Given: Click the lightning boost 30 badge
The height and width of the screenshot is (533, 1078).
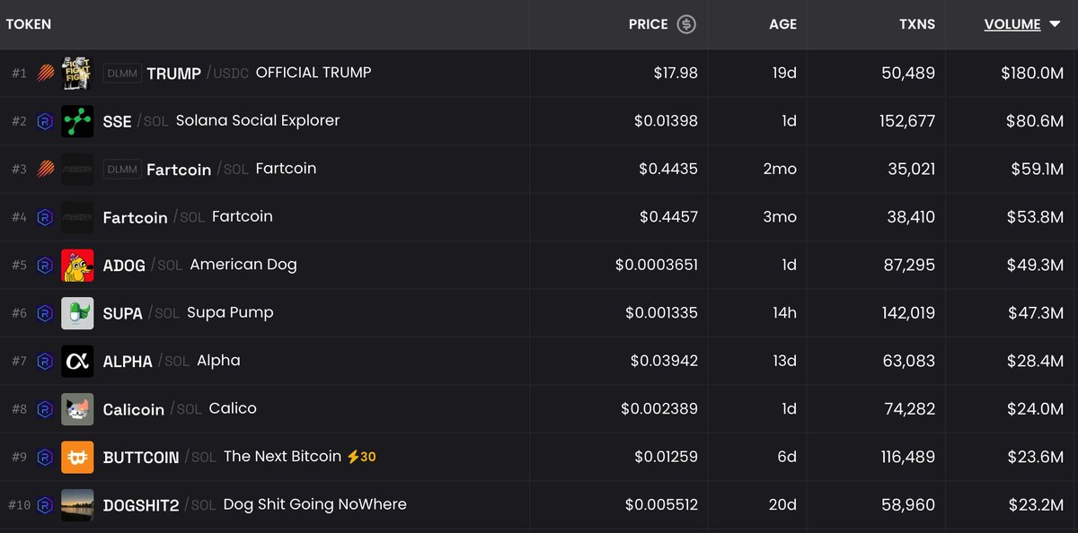Looking at the screenshot, I should coord(362,457).
